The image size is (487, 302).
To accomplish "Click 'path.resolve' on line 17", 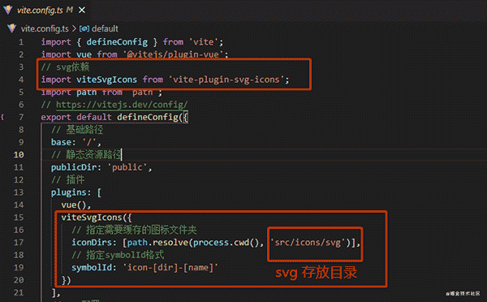I will tap(157, 243).
